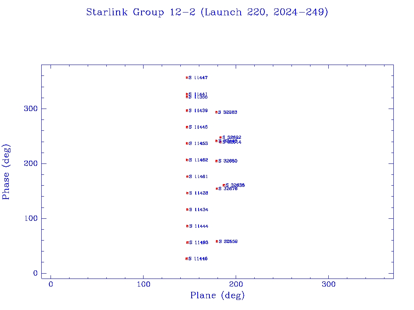Click the 300 tick on Phase axis
Viewport: 414px width, 310px height.
[x=31, y=109]
